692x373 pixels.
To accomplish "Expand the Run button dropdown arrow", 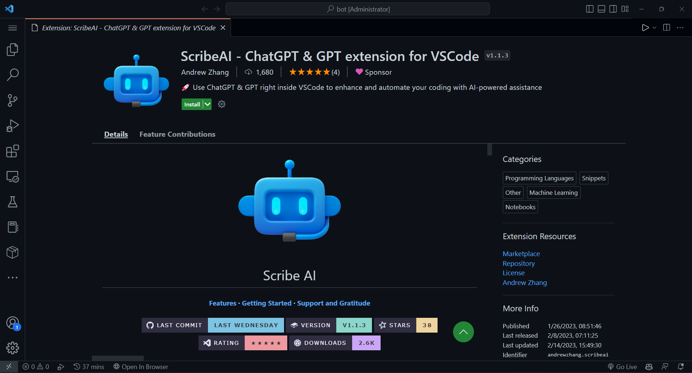I will 655,28.
